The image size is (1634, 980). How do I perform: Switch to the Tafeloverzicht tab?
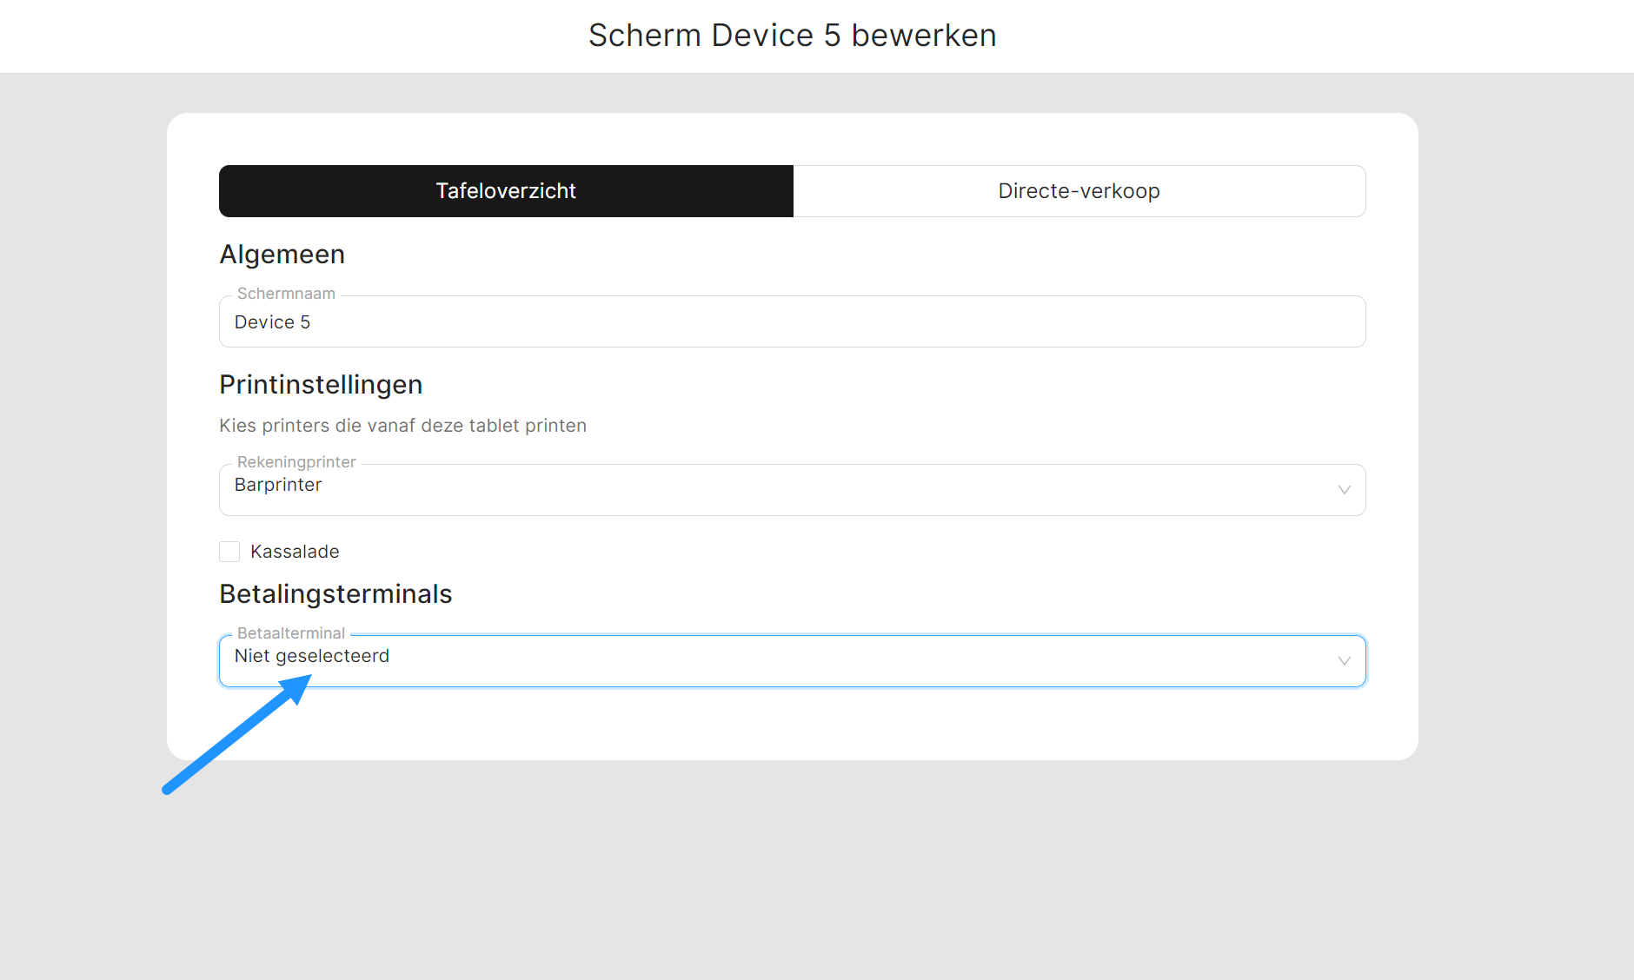pyautogui.click(x=506, y=191)
